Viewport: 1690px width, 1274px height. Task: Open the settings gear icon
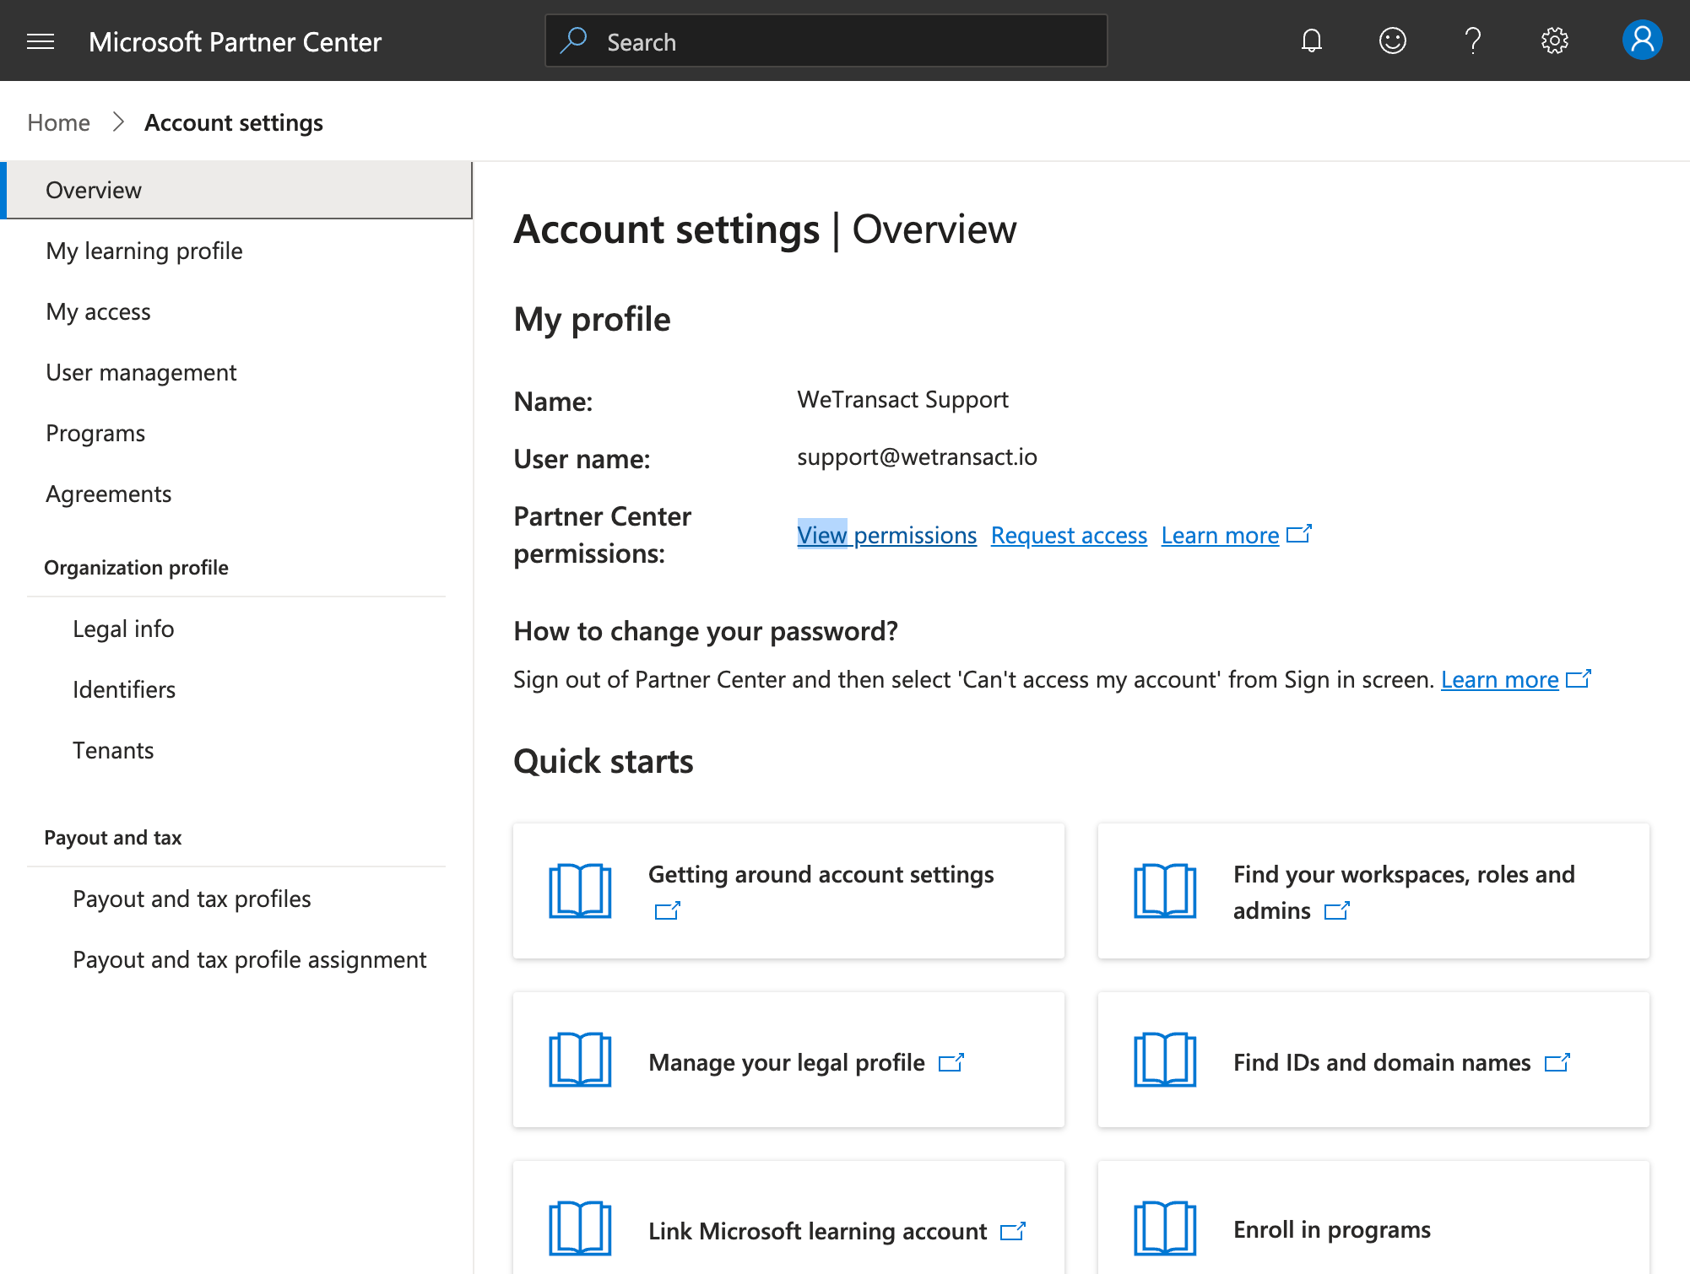pyautogui.click(x=1554, y=40)
